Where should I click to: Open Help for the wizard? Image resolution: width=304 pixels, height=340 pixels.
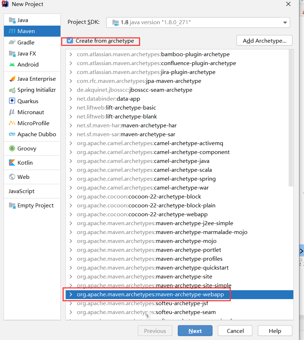tap(275, 331)
